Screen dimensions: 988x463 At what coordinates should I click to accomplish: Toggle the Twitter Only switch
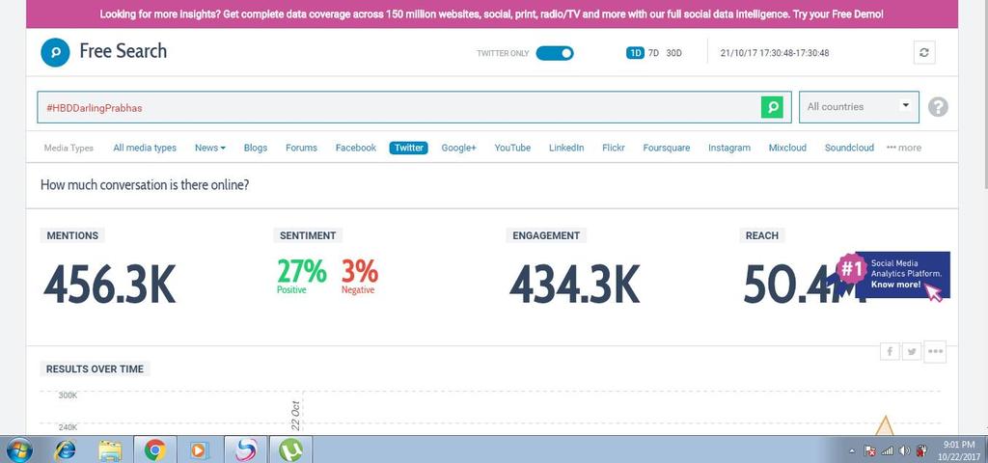(555, 53)
